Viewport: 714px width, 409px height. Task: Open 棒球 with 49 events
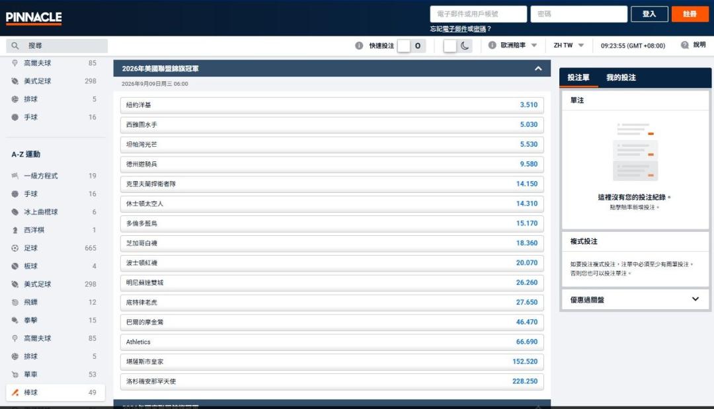tap(56, 392)
